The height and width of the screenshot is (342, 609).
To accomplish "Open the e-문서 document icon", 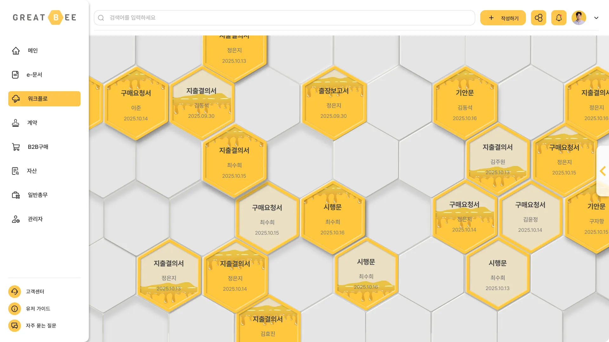I will (15, 75).
